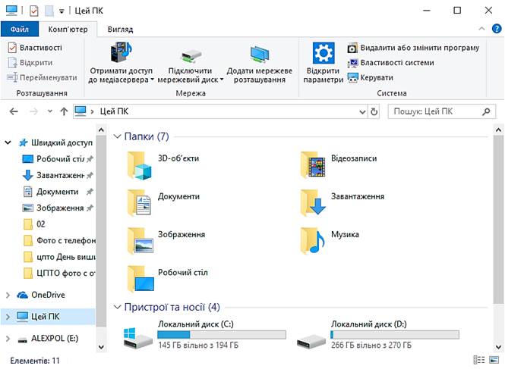Collapse the Пристрої та носії (4) group
The width and height of the screenshot is (505, 369).
pos(117,308)
